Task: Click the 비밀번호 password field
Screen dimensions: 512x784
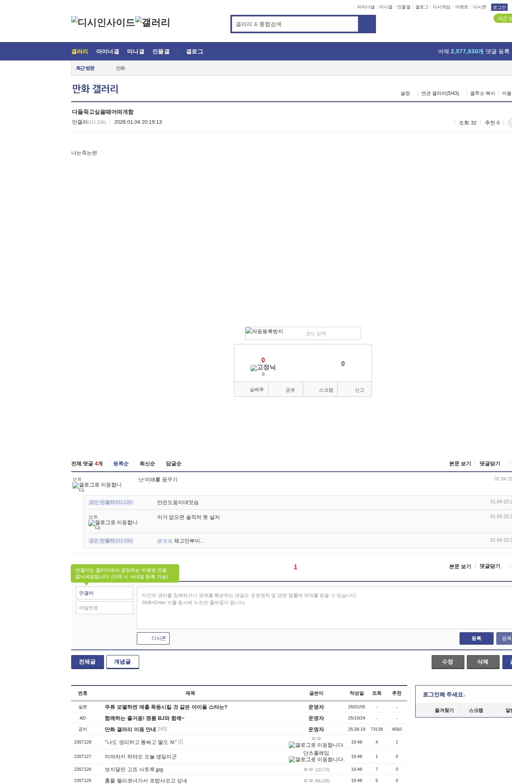Action: click(x=104, y=608)
